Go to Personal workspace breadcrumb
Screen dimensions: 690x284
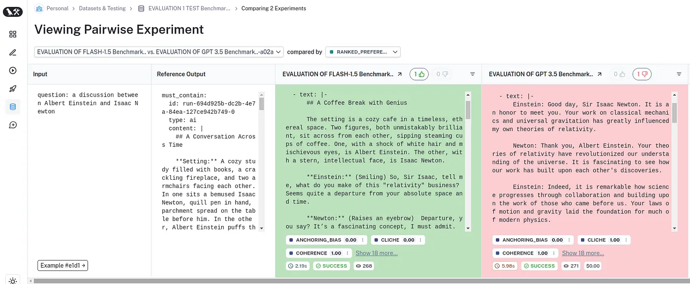(57, 8)
